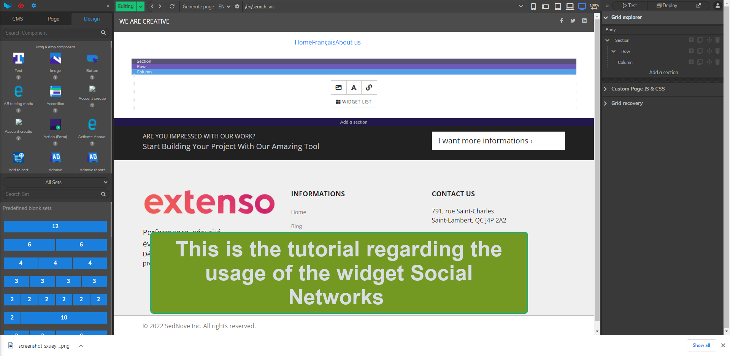Screen dimensions: 730x356
Task: Select the Button component
Action: 92,62
